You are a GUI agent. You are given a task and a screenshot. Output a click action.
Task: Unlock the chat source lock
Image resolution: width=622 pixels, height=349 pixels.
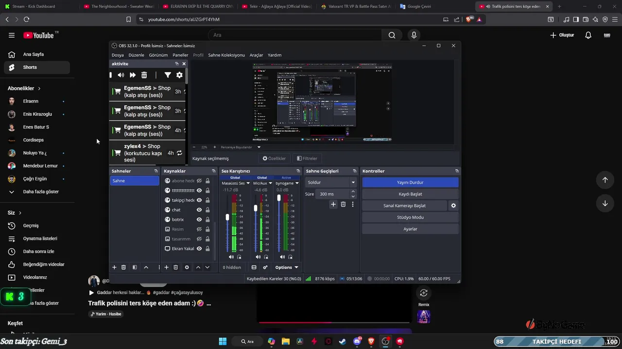click(207, 210)
